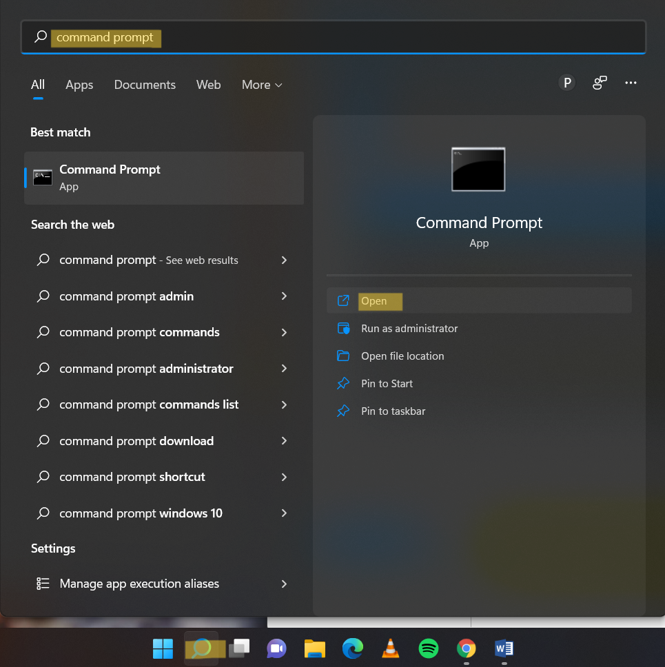Expand the 'command prompt admin' suggestion arrow

tap(284, 296)
